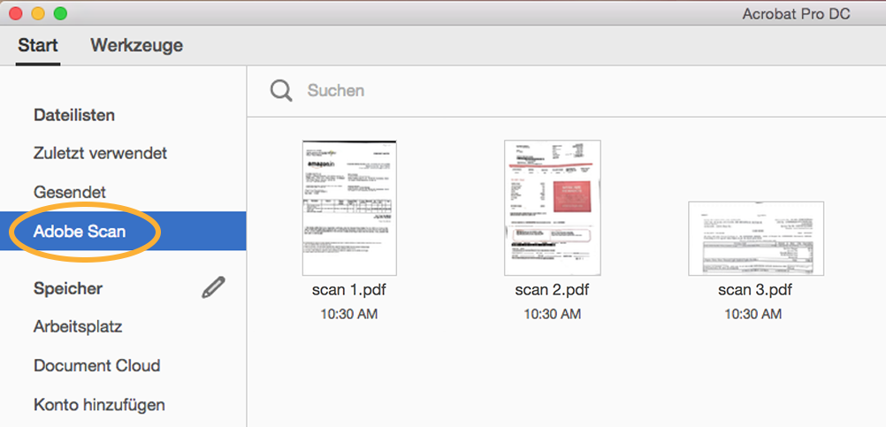
Task: Select the scan 3.pdf thumbnail
Action: (x=756, y=239)
